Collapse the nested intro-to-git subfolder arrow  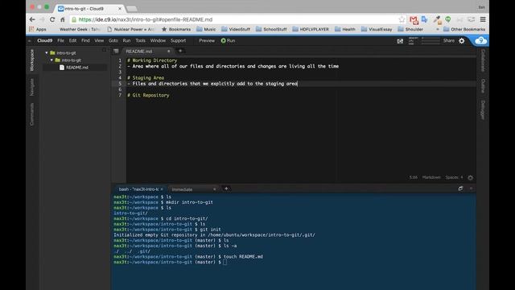pos(51,60)
